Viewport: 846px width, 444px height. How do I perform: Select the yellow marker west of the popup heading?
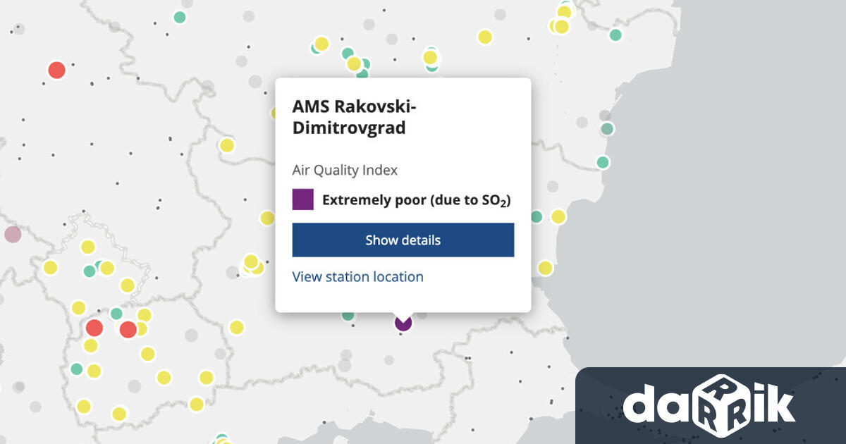click(x=226, y=145)
